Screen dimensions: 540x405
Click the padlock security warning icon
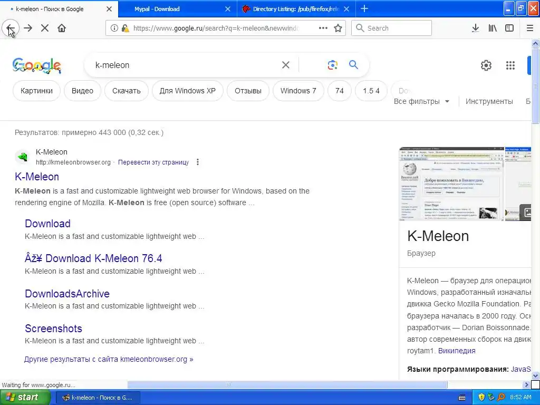click(x=126, y=28)
